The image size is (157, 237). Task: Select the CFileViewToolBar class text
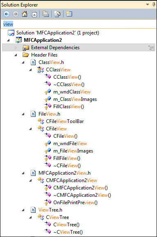pyautogui.click(x=65, y=121)
